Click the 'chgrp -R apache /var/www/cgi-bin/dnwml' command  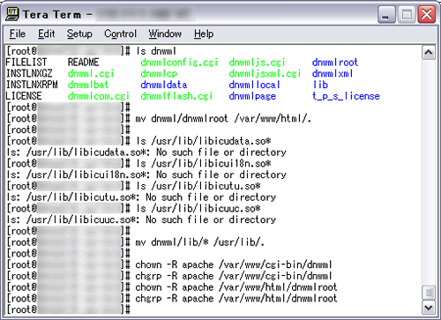coord(234,276)
